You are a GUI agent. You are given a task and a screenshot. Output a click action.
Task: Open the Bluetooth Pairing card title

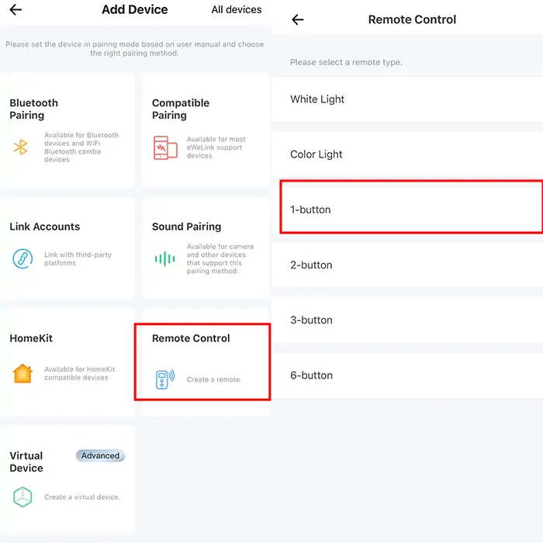[34, 109]
